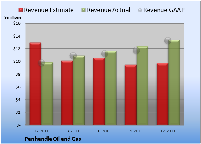Click the '$8' y-axis value
Screen dimensions: 201x144
[x=18, y=74]
